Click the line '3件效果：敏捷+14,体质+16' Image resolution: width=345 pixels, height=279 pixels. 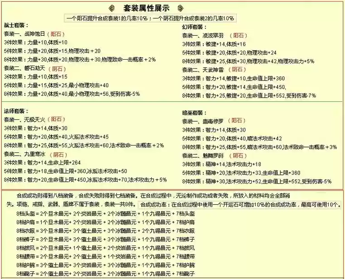(x=214, y=44)
